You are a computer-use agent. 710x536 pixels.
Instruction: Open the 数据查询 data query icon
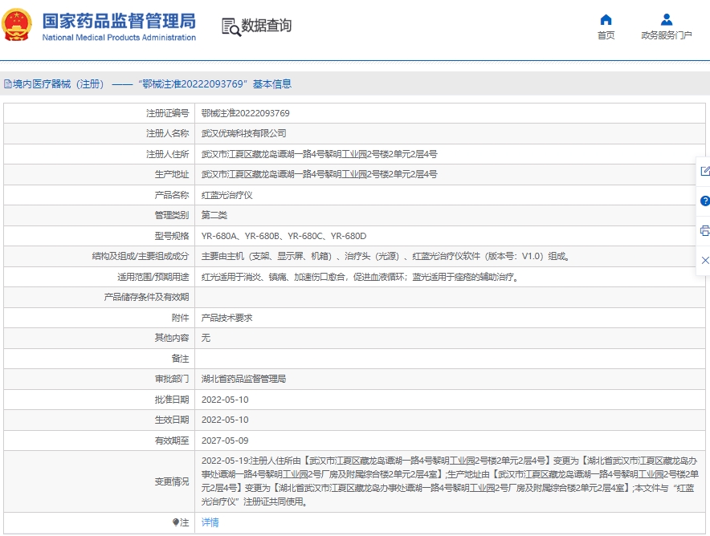pyautogui.click(x=231, y=26)
